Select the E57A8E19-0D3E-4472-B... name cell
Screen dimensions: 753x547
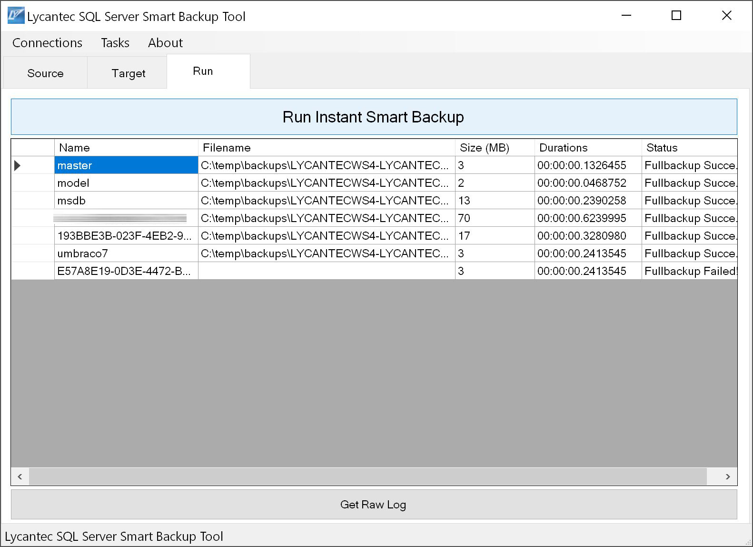126,271
